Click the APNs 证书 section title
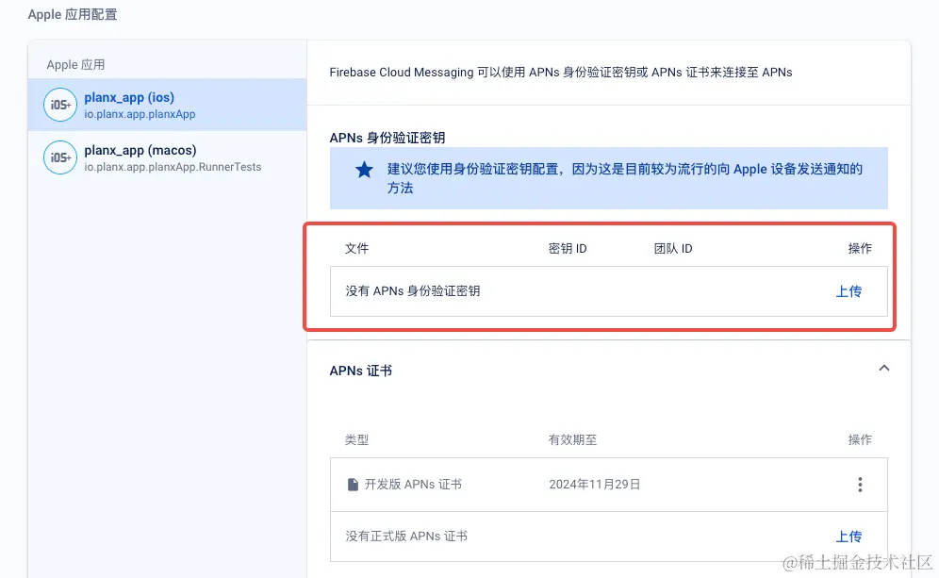Screen dimensions: 939x578 (x=360, y=371)
